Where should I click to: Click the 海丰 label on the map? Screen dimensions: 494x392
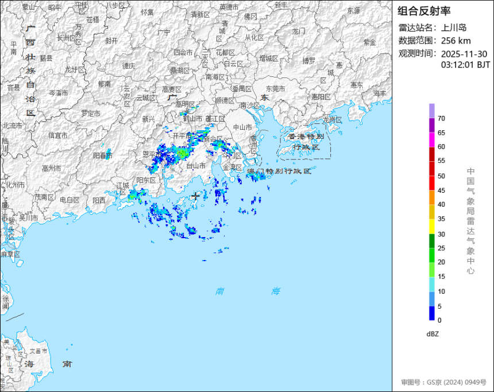[x=380, y=94]
